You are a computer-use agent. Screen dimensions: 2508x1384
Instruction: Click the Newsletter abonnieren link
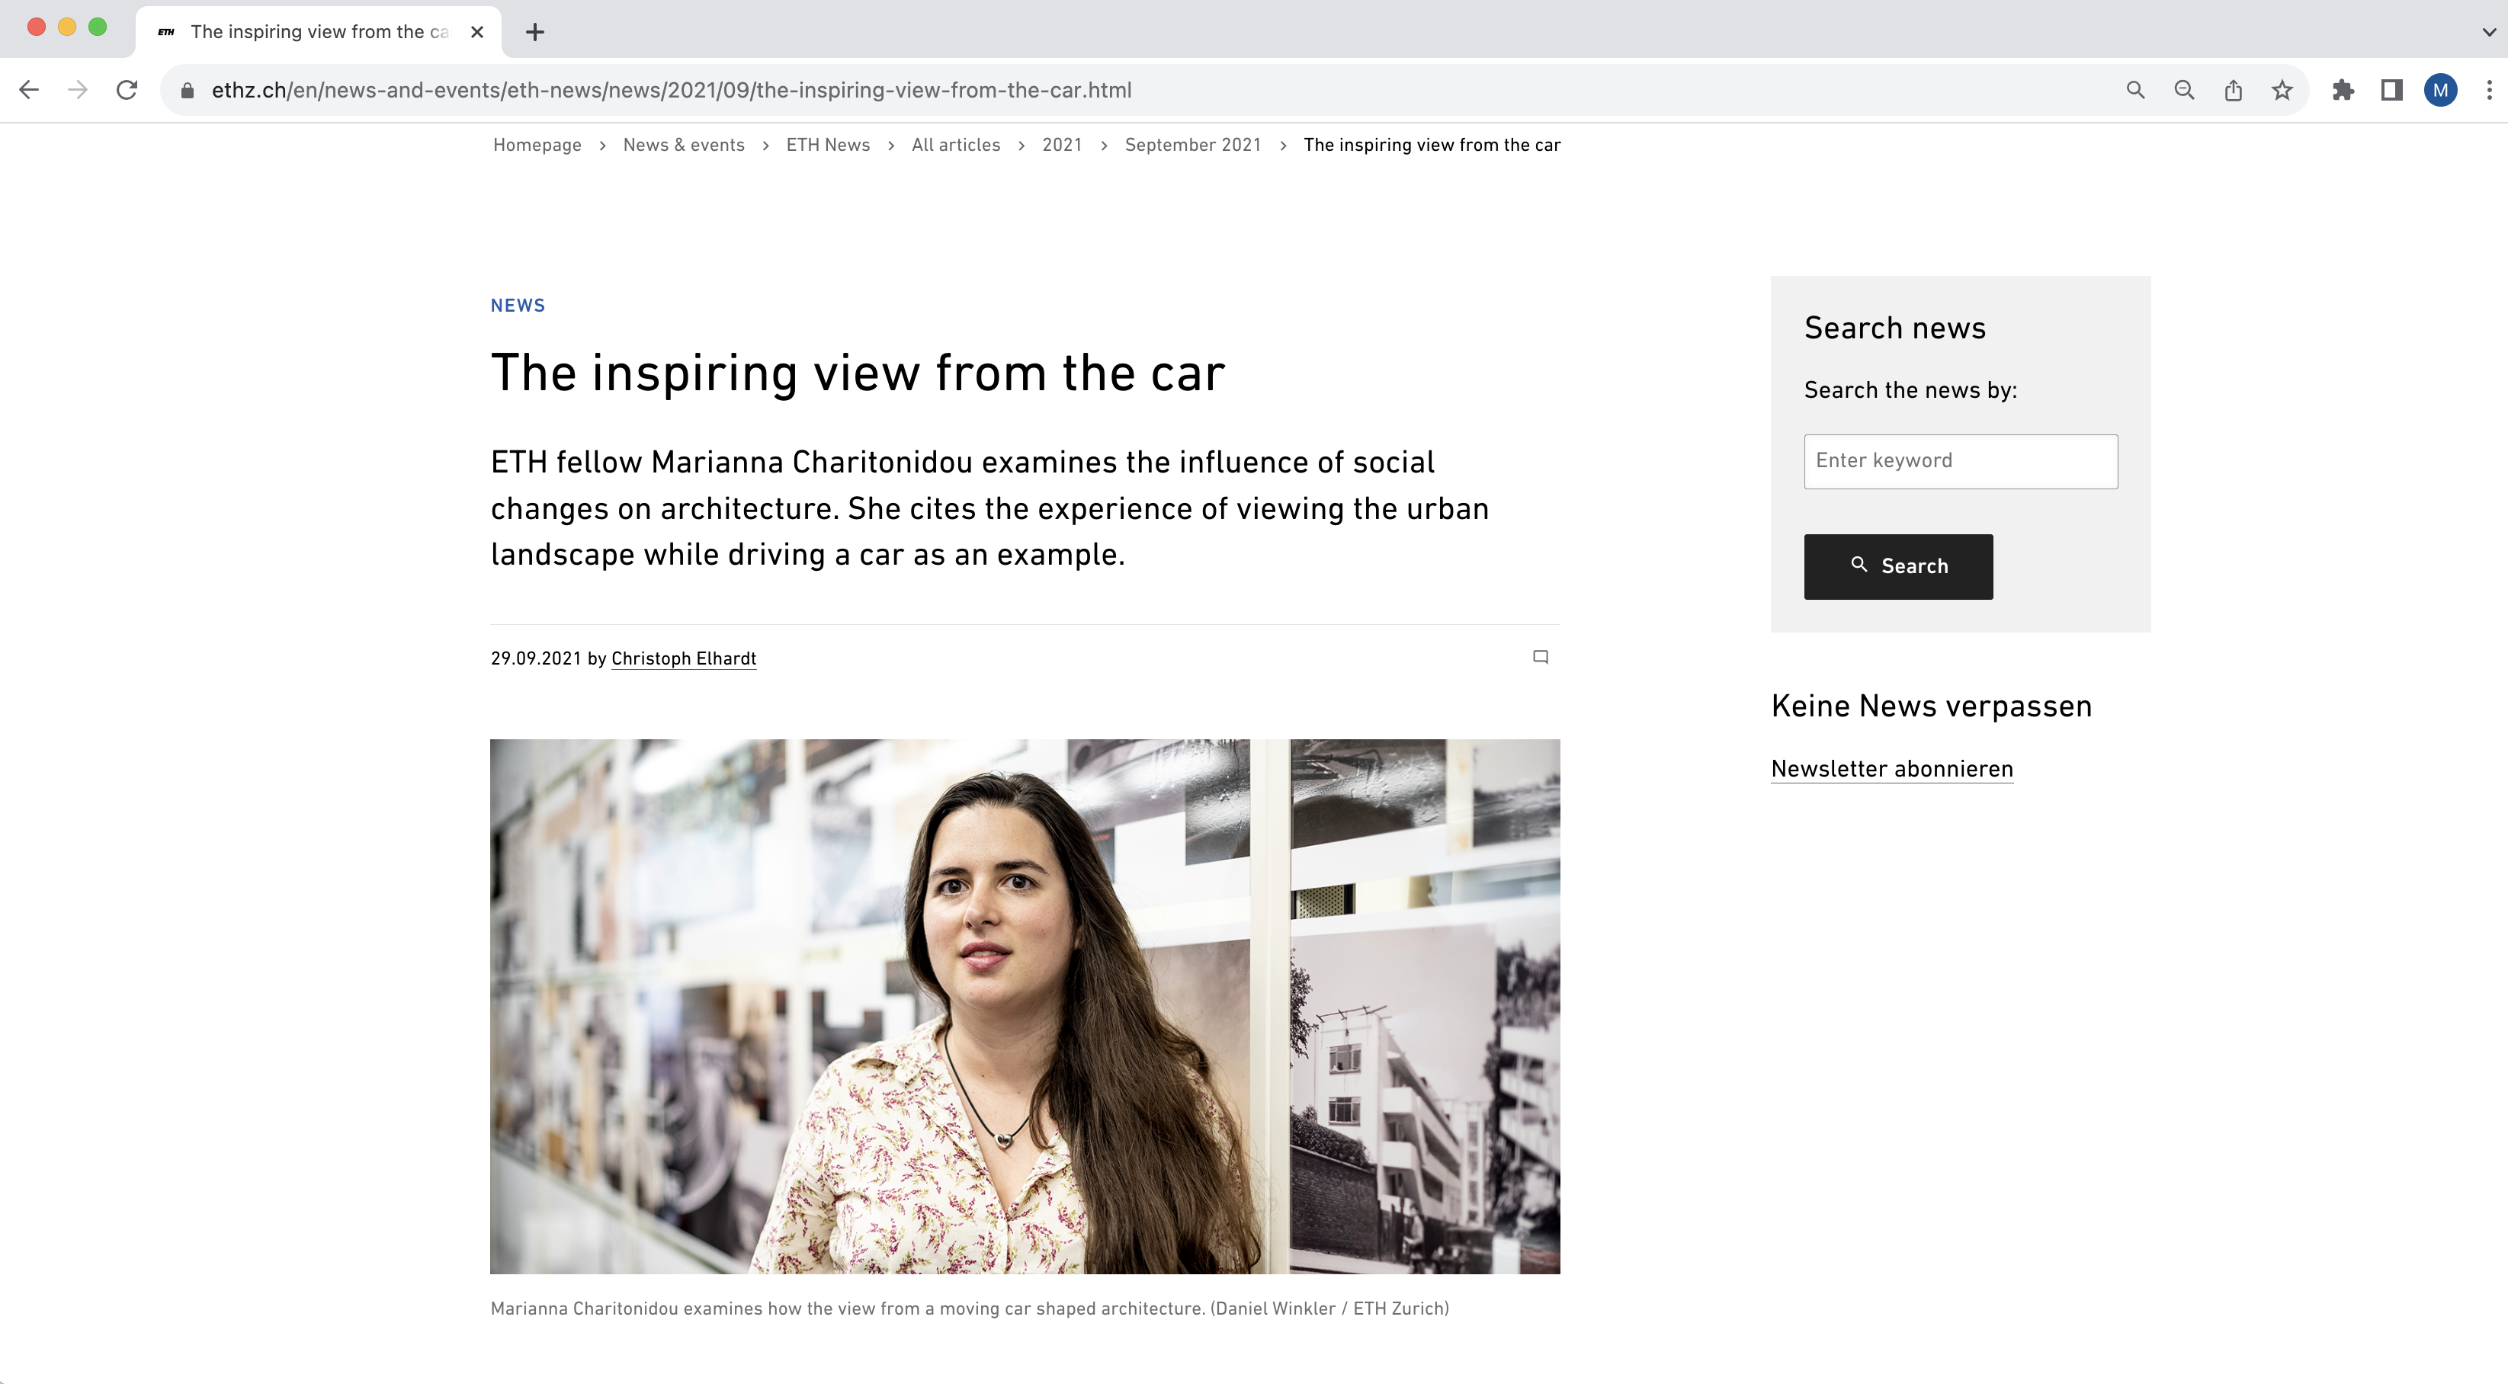(1891, 768)
